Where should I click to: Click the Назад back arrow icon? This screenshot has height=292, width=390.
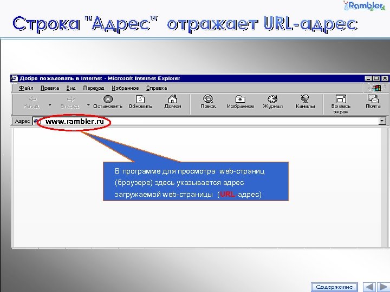33,99
